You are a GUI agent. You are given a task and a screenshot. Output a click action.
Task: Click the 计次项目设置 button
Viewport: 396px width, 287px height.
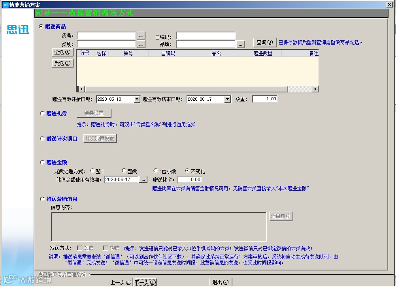[x=100, y=139]
